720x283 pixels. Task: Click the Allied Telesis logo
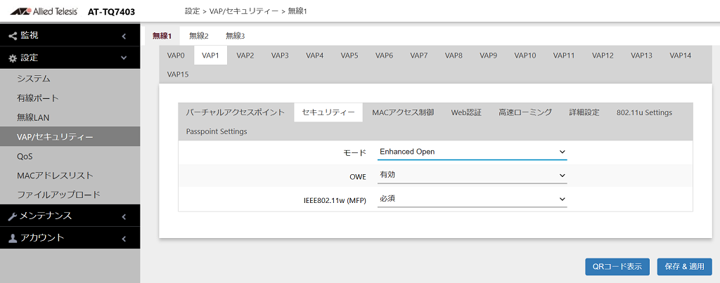44,11
